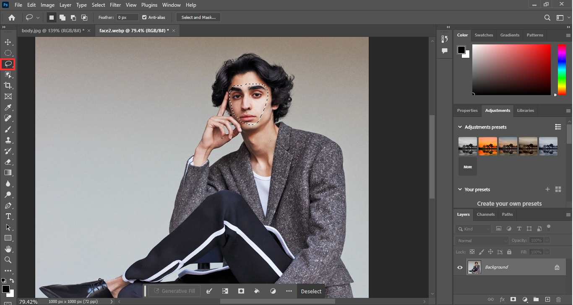Screen dimensions: 573x305
Task: Open status bar info chevron
Action: point(111,301)
